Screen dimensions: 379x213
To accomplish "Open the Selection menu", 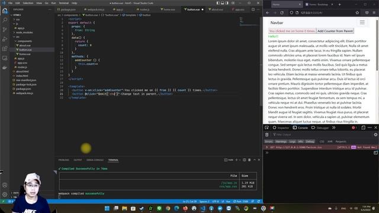I will [28, 3].
